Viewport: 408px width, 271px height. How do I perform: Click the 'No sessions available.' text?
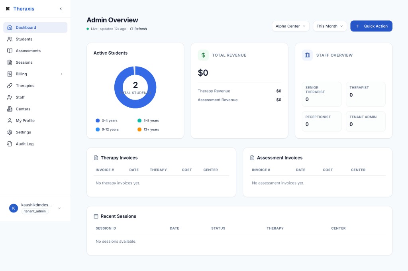116,242
